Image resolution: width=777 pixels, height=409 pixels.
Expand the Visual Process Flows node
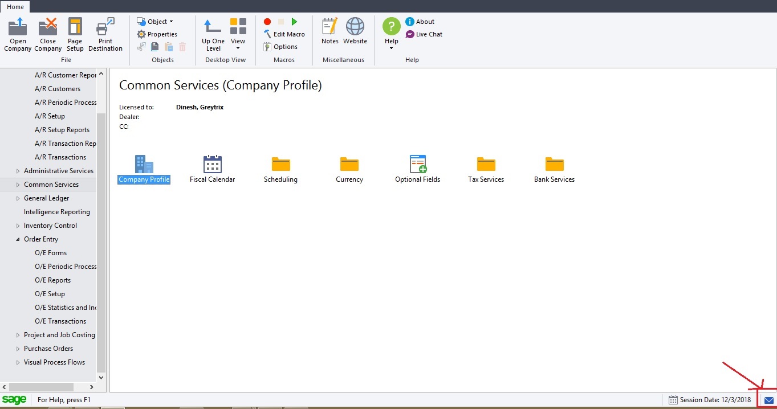[x=18, y=362]
